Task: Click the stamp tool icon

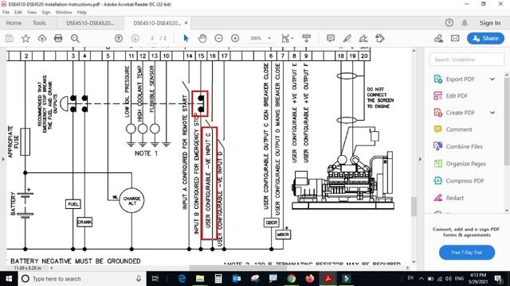Action: 379,38
